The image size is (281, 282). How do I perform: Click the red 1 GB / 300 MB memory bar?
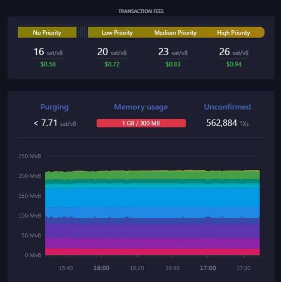coord(141,123)
